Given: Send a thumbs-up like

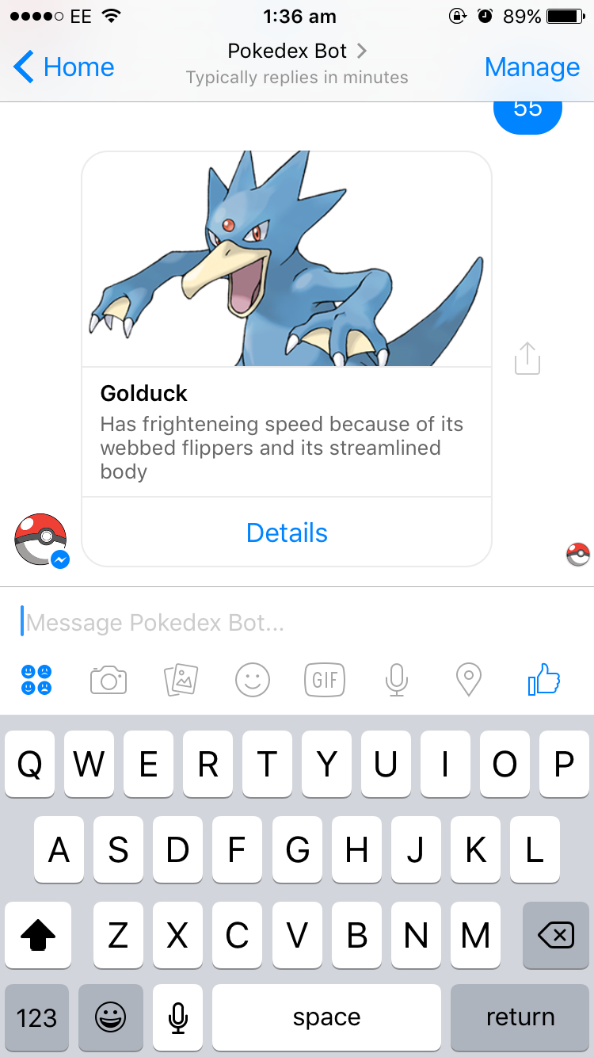Looking at the screenshot, I should point(543,679).
